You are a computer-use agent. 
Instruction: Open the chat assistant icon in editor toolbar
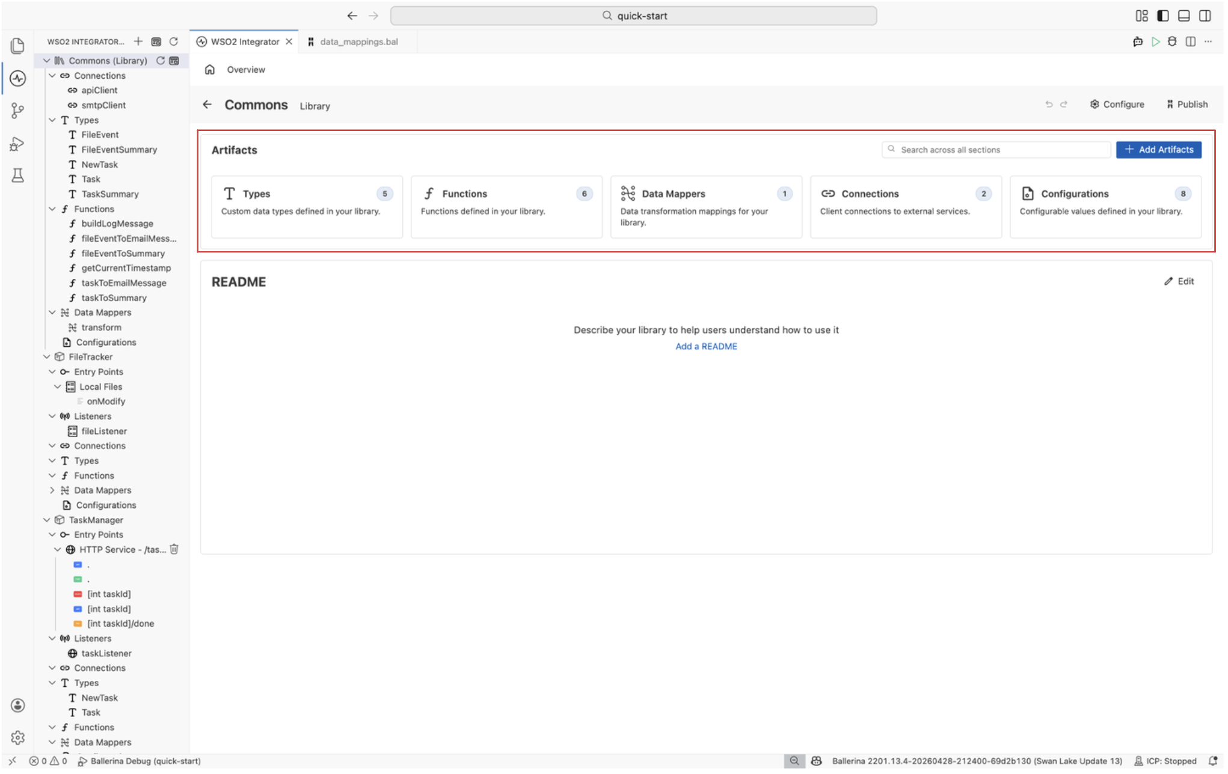coord(1138,41)
